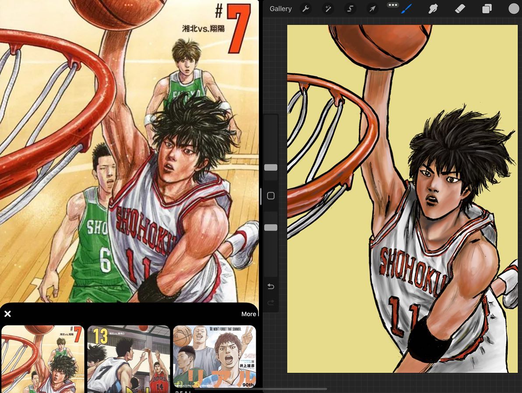Tap the sidebar Modify square button
522x393 pixels.
pos(271,196)
